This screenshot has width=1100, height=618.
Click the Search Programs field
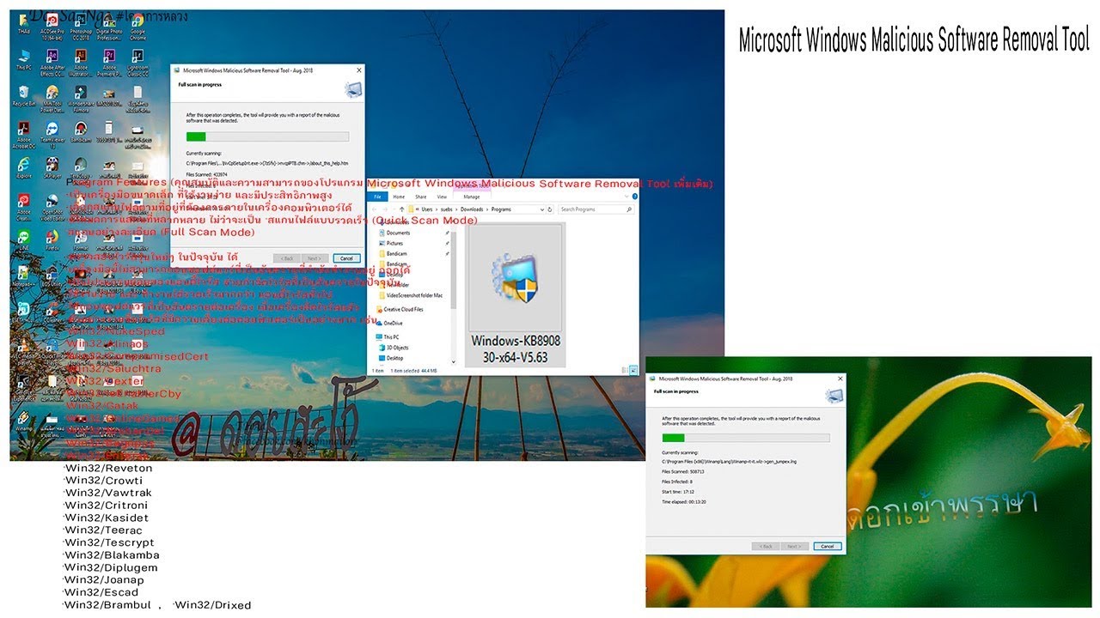596,209
